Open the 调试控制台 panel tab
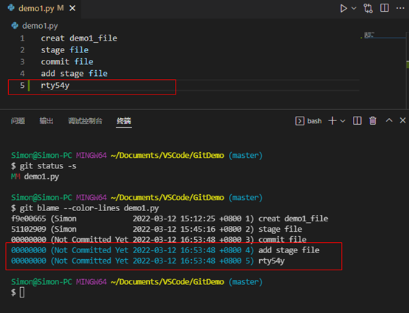Viewport: 409px width, 313px height. [x=86, y=121]
